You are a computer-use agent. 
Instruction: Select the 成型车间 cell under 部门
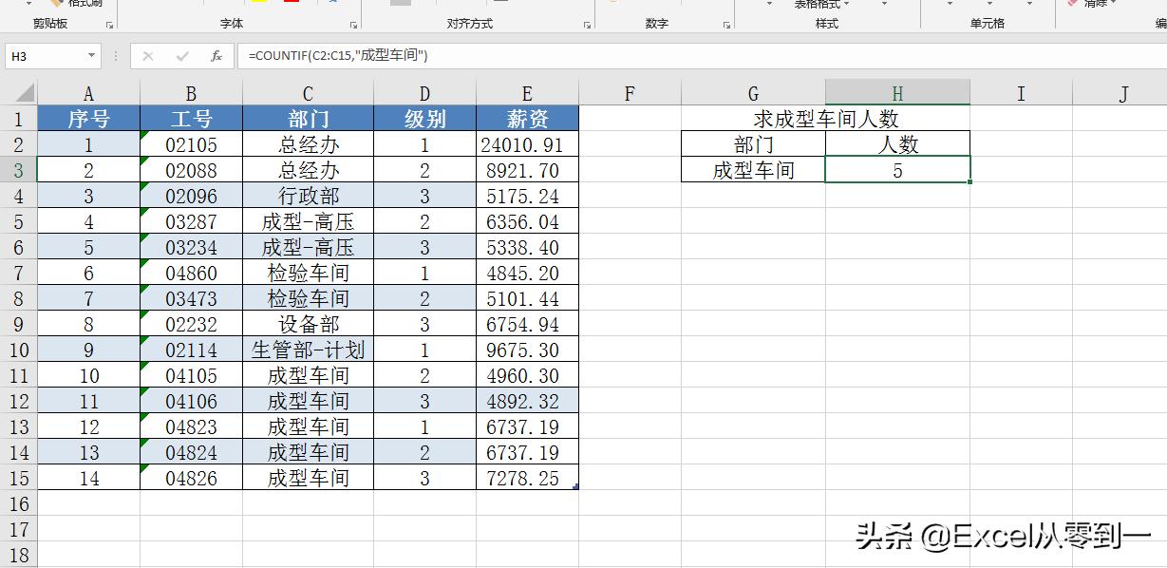pyautogui.click(x=752, y=169)
